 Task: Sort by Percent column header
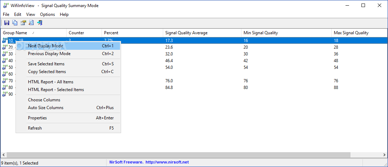[x=132, y=33]
